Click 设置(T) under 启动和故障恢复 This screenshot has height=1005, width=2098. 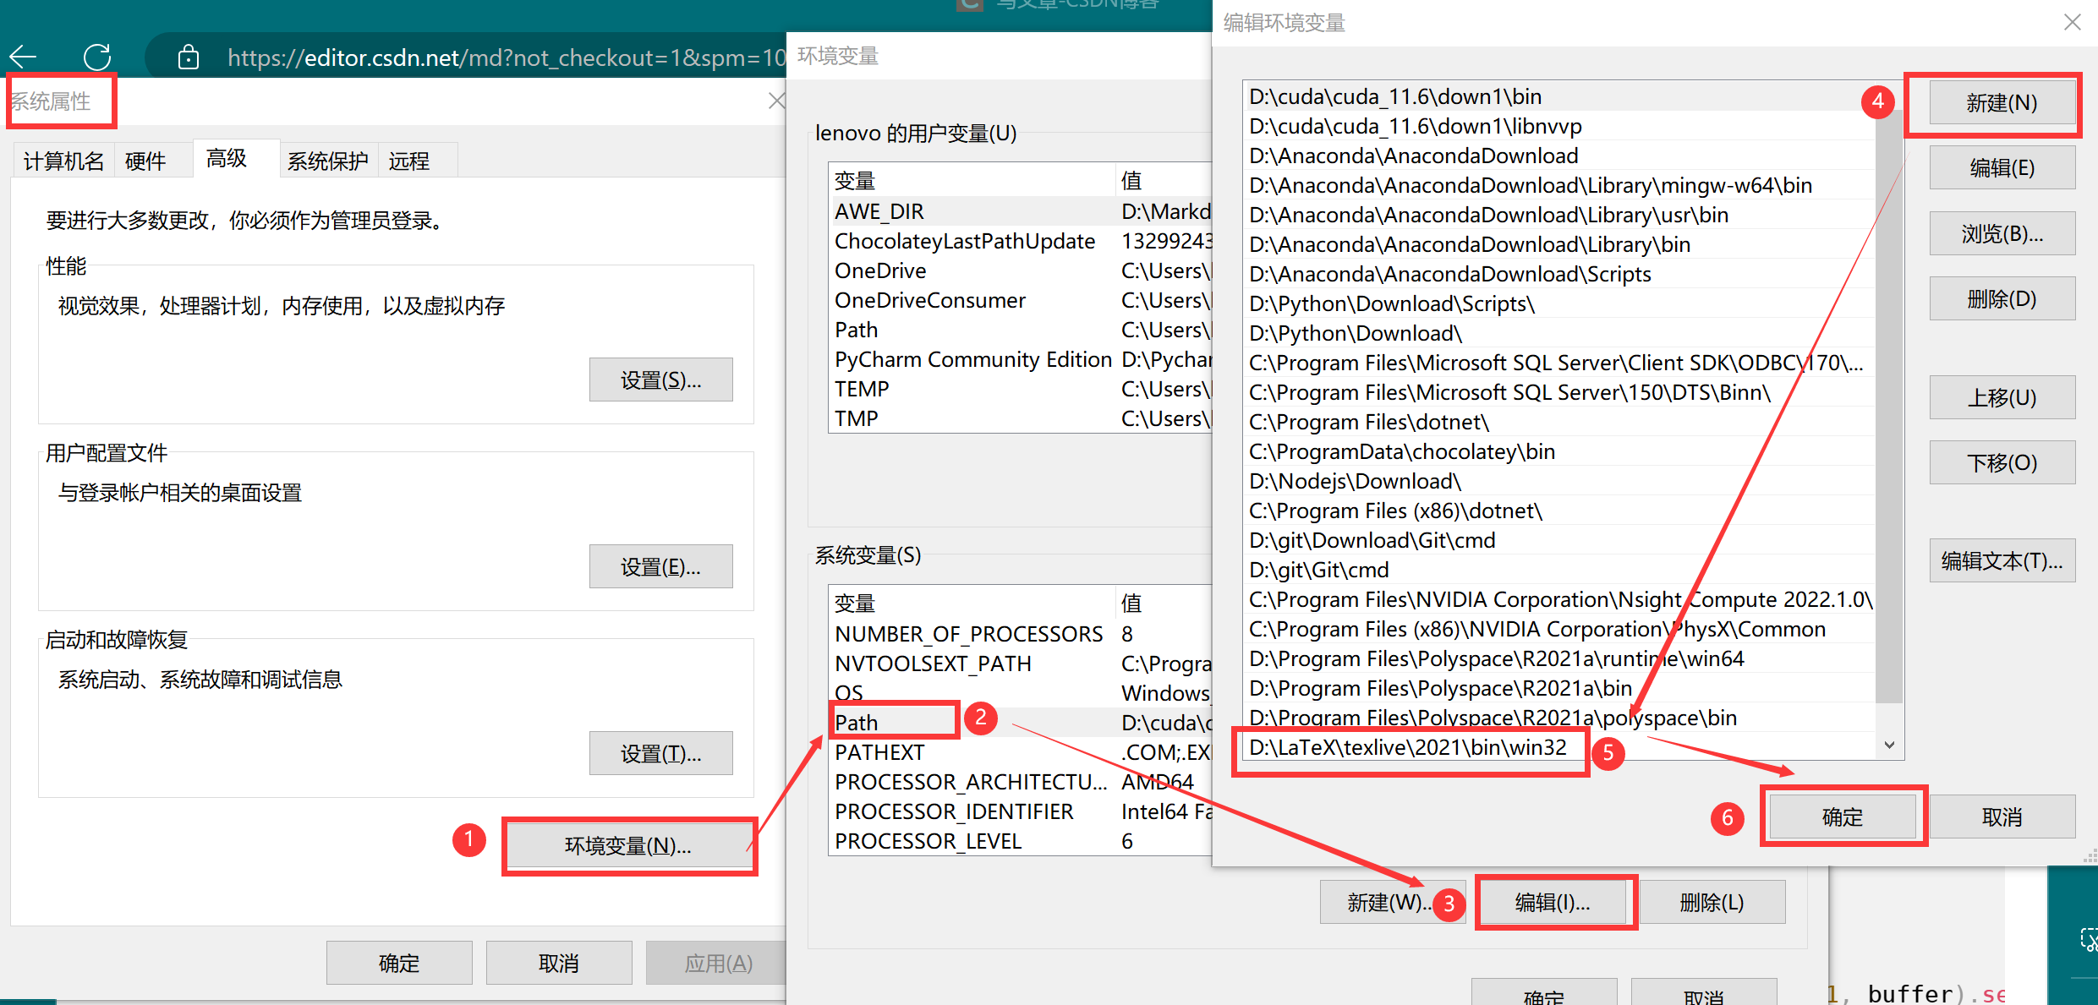661,752
